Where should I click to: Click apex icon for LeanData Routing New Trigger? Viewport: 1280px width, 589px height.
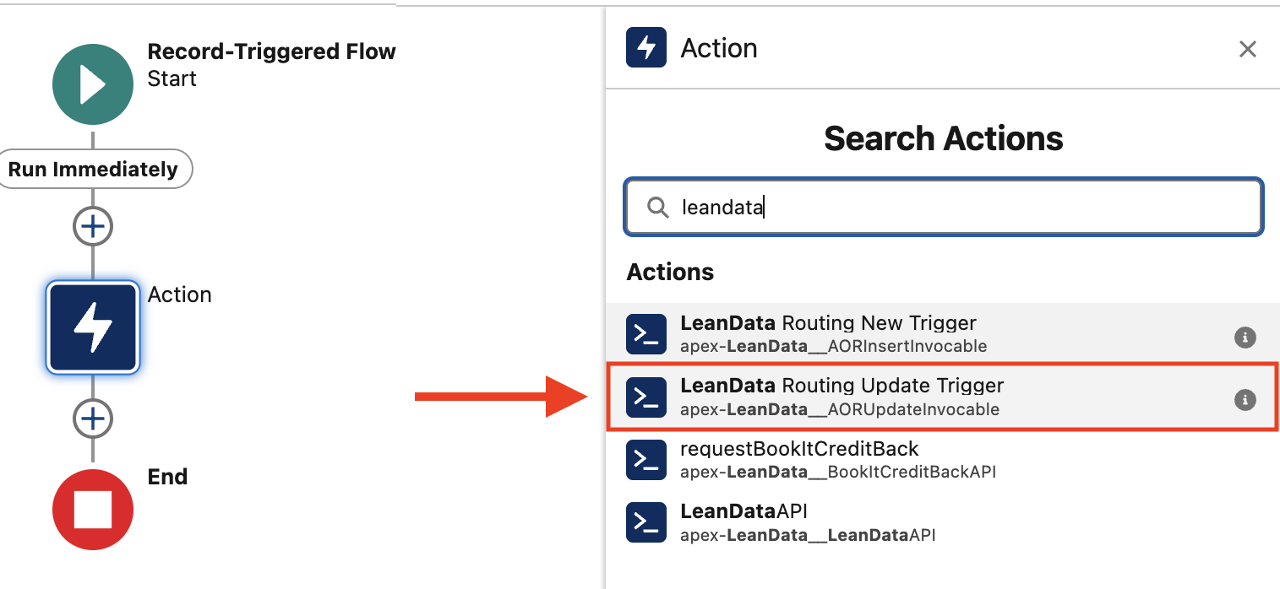[x=646, y=334]
